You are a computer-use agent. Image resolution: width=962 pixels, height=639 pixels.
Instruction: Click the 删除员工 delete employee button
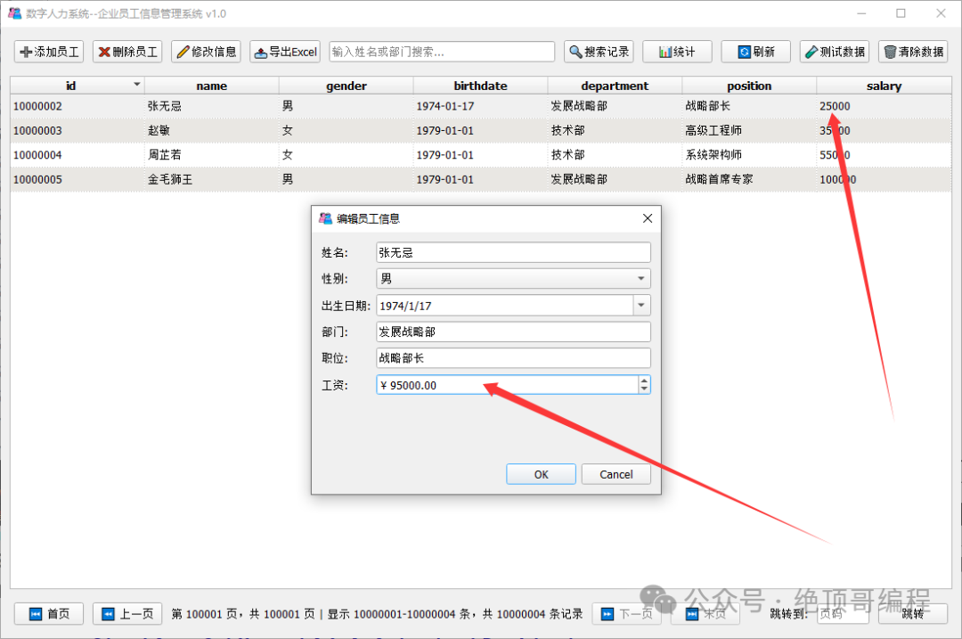(127, 53)
